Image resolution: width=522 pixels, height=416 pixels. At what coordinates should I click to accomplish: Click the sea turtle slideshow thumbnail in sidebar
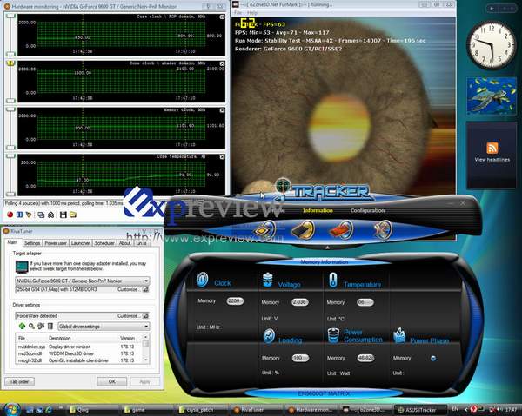click(x=492, y=96)
